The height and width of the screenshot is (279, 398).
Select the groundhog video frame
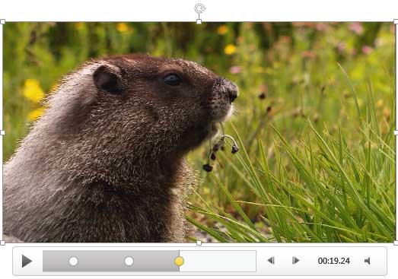pyautogui.click(x=199, y=132)
